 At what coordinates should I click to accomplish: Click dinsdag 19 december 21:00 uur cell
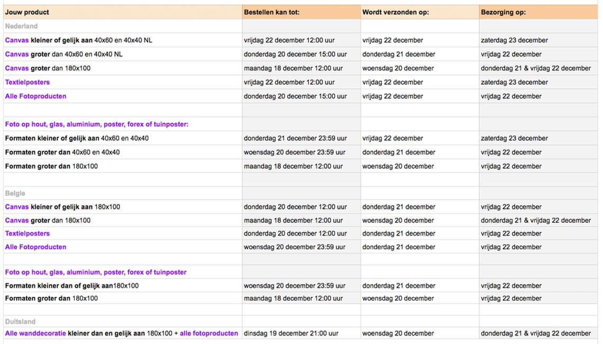coord(291,333)
